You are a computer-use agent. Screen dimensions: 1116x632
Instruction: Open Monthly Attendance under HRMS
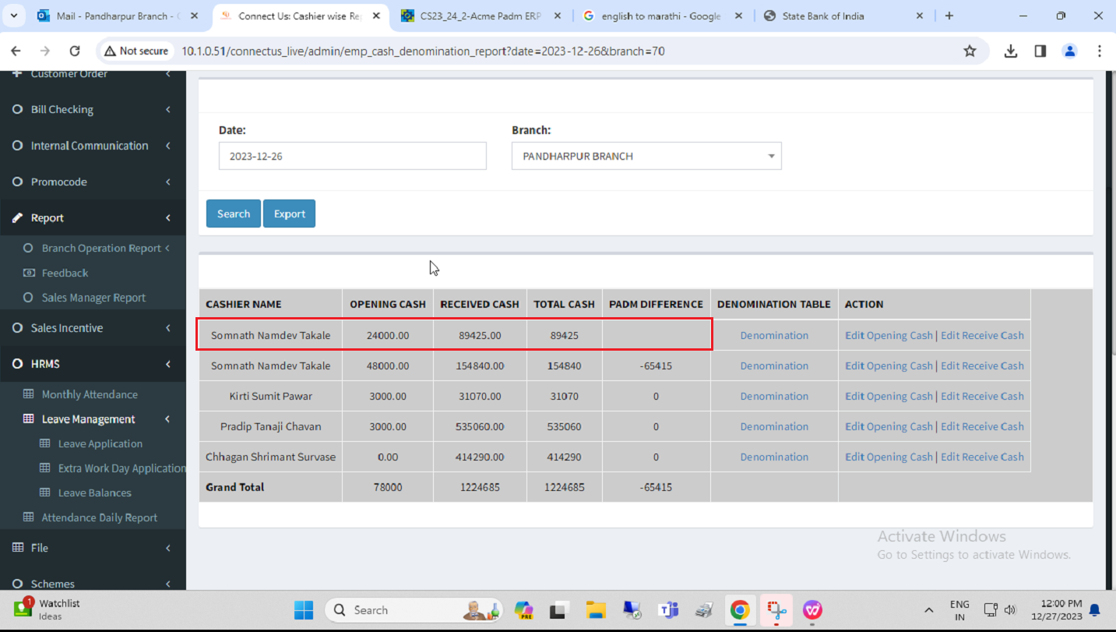(90, 394)
